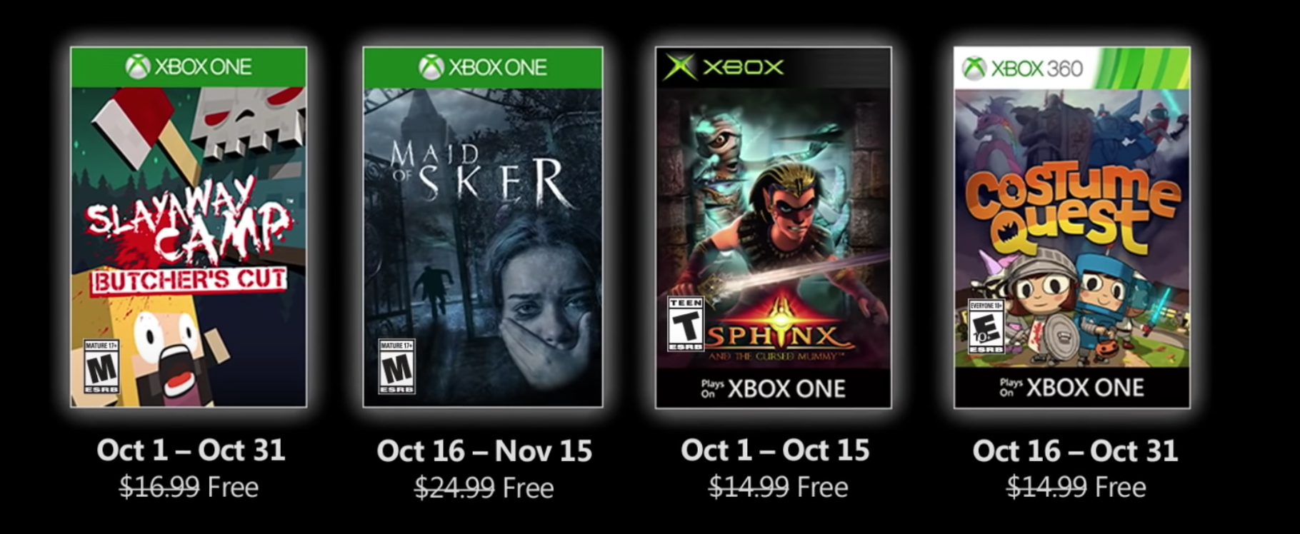This screenshot has height=534, width=1300.
Task: Open the Slayaway Camp Butcher's Cut cover art
Action: (x=189, y=227)
